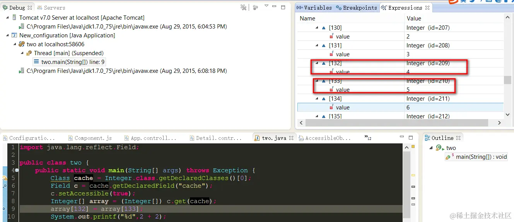
Task: Click the Expressions horizontal scrollbar right arrow
Action: pyautogui.click(x=499, y=123)
